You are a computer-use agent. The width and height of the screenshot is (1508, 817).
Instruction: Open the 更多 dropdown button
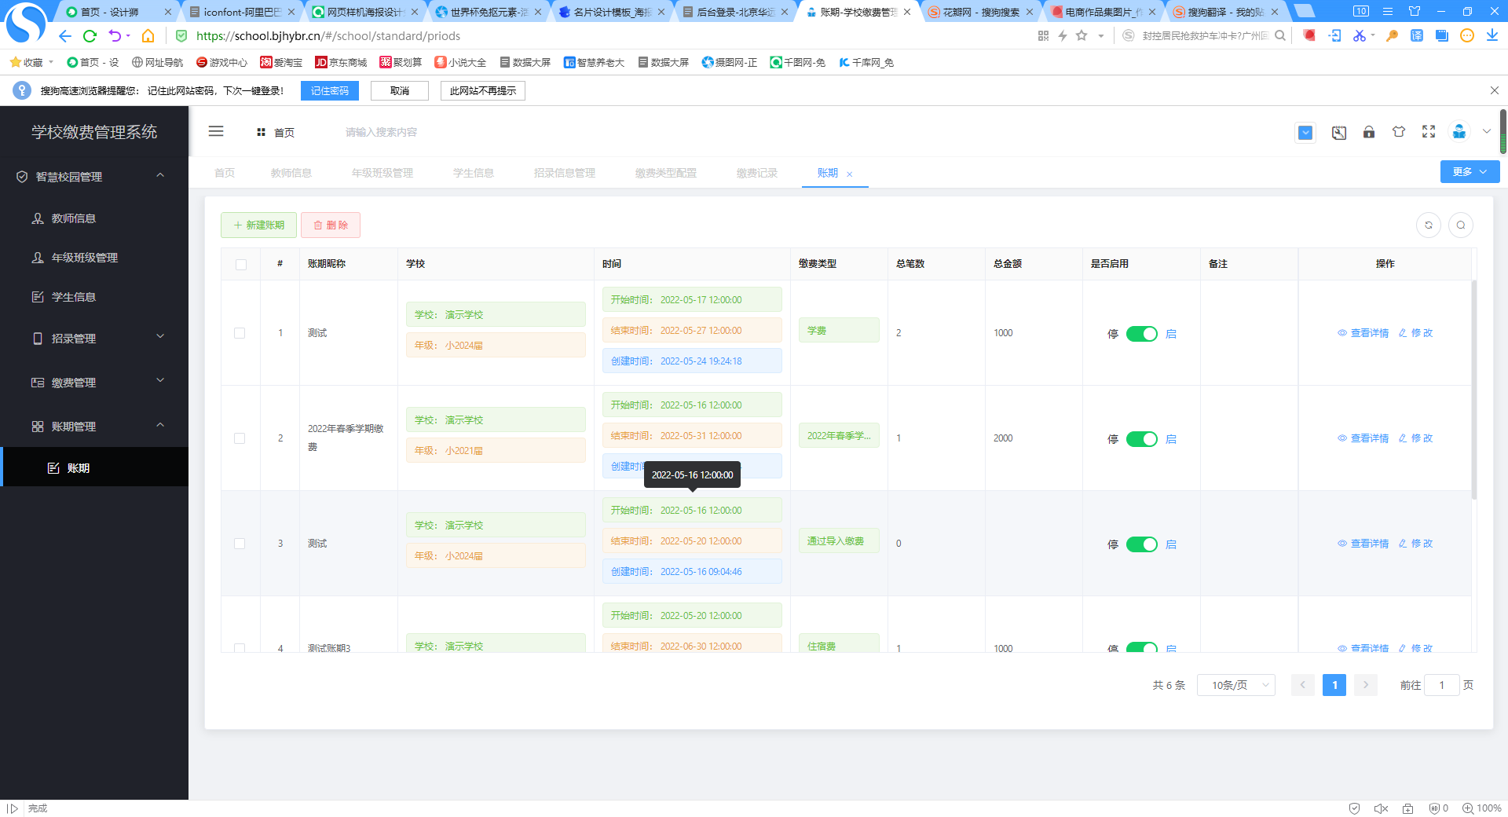tap(1469, 172)
